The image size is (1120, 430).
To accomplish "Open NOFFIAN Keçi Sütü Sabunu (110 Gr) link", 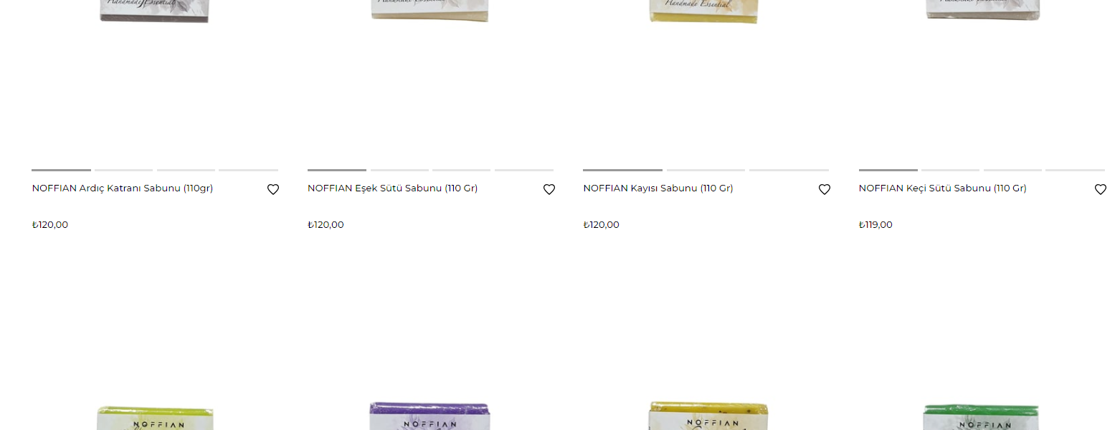I will (x=943, y=188).
